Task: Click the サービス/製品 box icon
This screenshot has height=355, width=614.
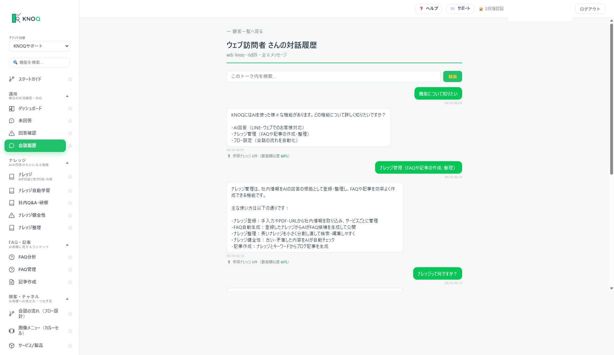Action: [12, 345]
